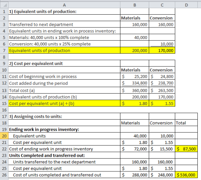Select the yellow $536,000 total cell

point(186,175)
